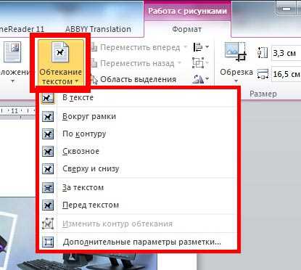Select the 'Сквозное' wrapping icon
This screenshot has width=301, height=270.
coord(48,152)
